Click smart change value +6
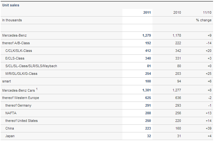The height and width of the screenshot is (141, 214). pyautogui.click(x=210, y=81)
